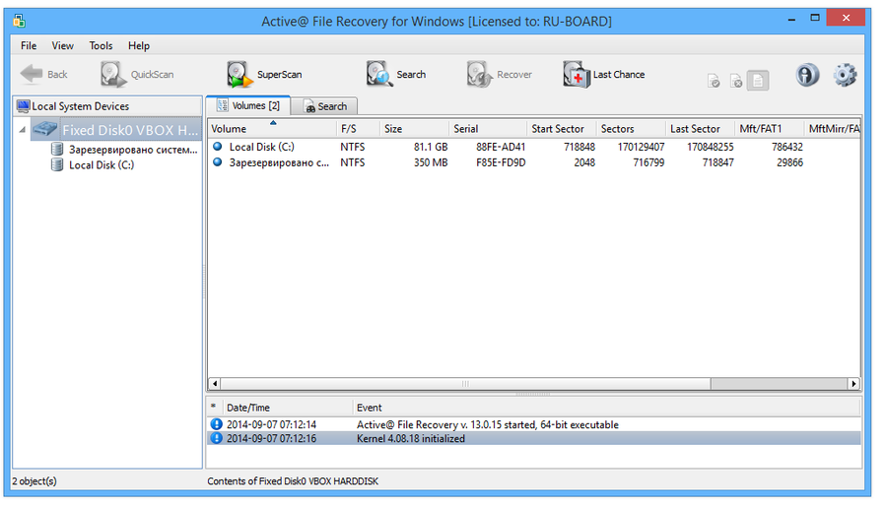Open the View menu
Viewport: 887px width, 508px height.
[62, 45]
